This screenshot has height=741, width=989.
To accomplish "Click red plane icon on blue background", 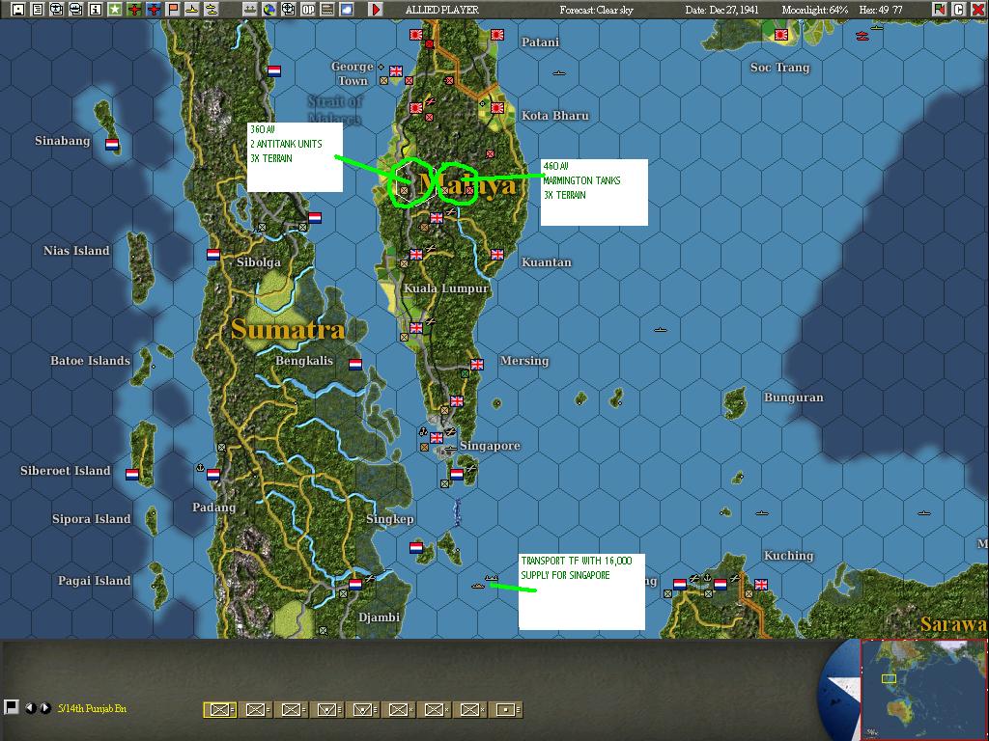I will coord(154,10).
